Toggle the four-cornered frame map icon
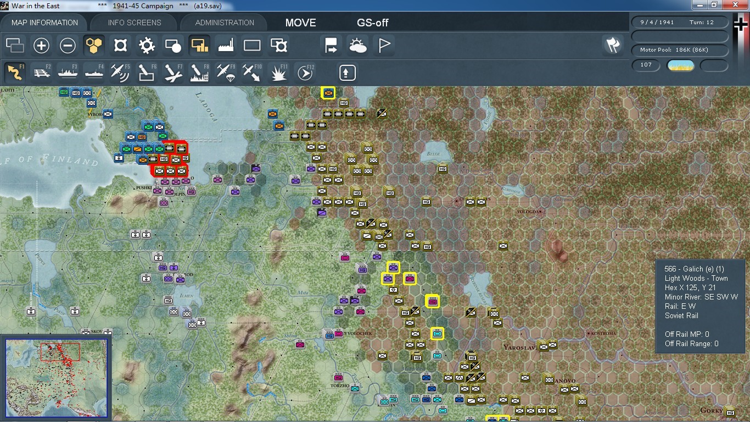This screenshot has width=750, height=422. coord(121,46)
